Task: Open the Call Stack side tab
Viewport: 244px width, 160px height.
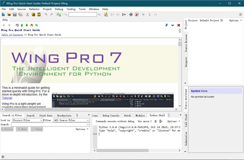Action: point(186,120)
